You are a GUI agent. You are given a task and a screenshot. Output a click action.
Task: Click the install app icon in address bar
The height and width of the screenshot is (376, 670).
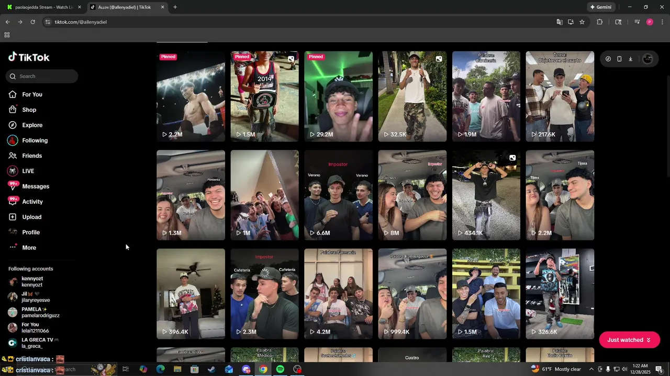pyautogui.click(x=571, y=22)
